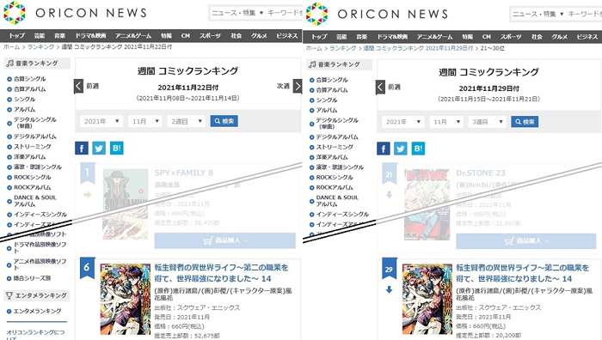Open the 転生賢者の異世界ライフ 14 title link on left
The image size is (602, 340).
(222, 272)
